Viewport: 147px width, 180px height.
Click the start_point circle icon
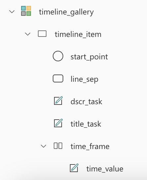pos(58,56)
